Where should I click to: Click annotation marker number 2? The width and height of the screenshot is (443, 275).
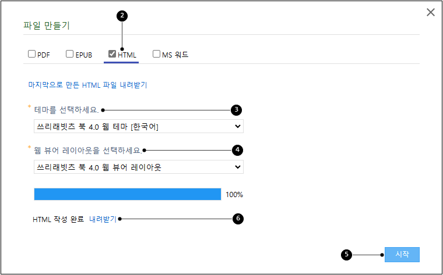pyautogui.click(x=122, y=16)
